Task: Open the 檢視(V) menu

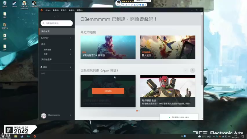Action: click(72, 10)
